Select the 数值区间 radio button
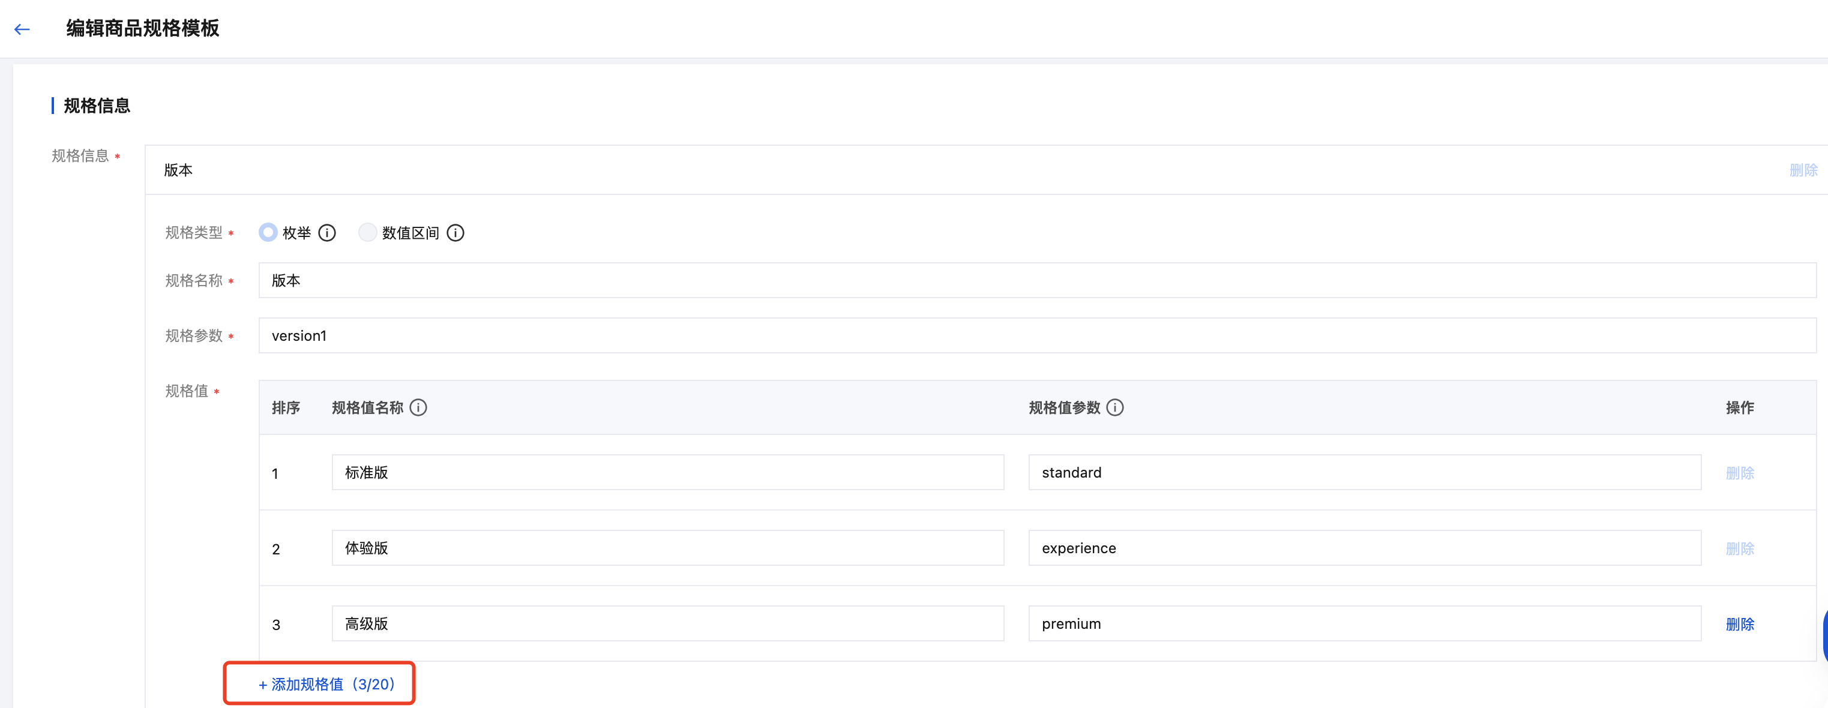The height and width of the screenshot is (708, 1828). coord(367,232)
